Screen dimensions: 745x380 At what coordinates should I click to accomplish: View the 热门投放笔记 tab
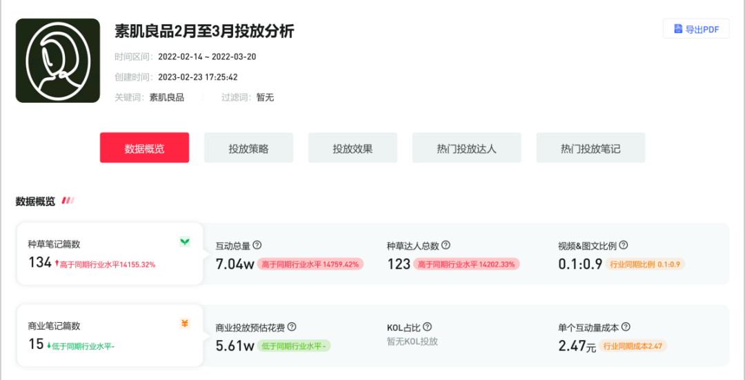tap(590, 148)
